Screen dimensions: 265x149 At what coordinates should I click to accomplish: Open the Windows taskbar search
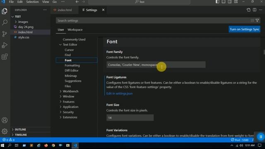click(x=10, y=145)
